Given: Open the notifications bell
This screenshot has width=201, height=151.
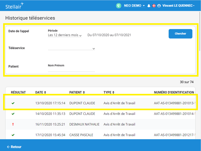Looking at the screenshot, I should [x=149, y=6].
